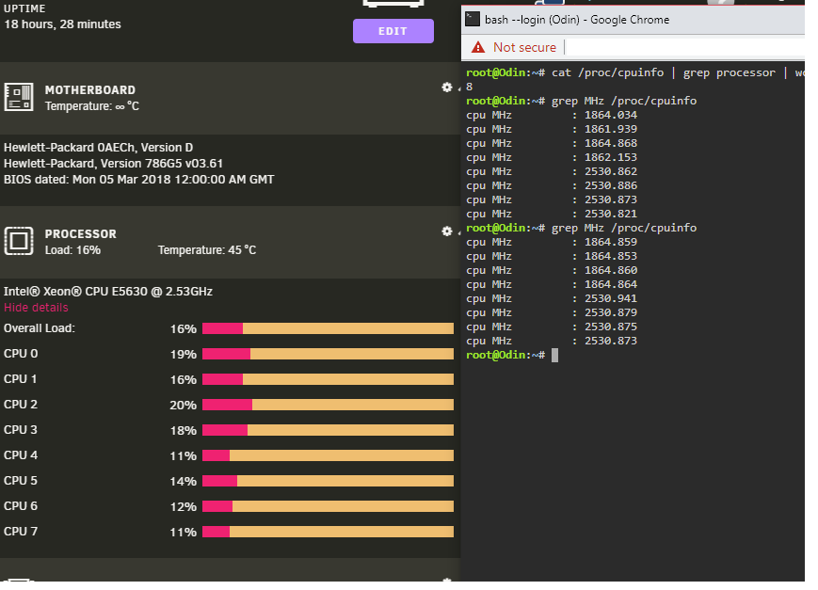Click the CPU 3 label
818x590 pixels.
pos(21,430)
